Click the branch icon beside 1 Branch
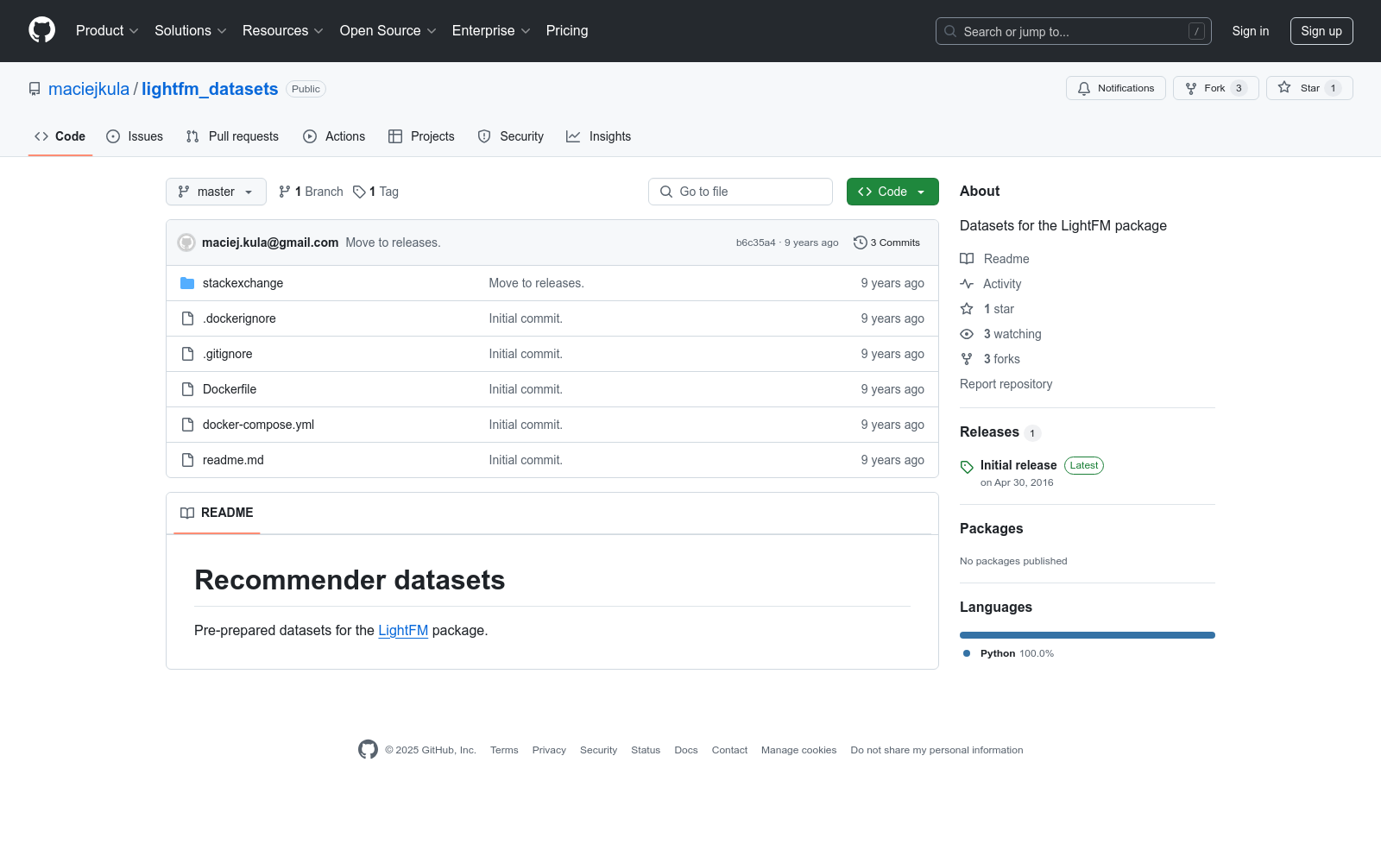 285,192
